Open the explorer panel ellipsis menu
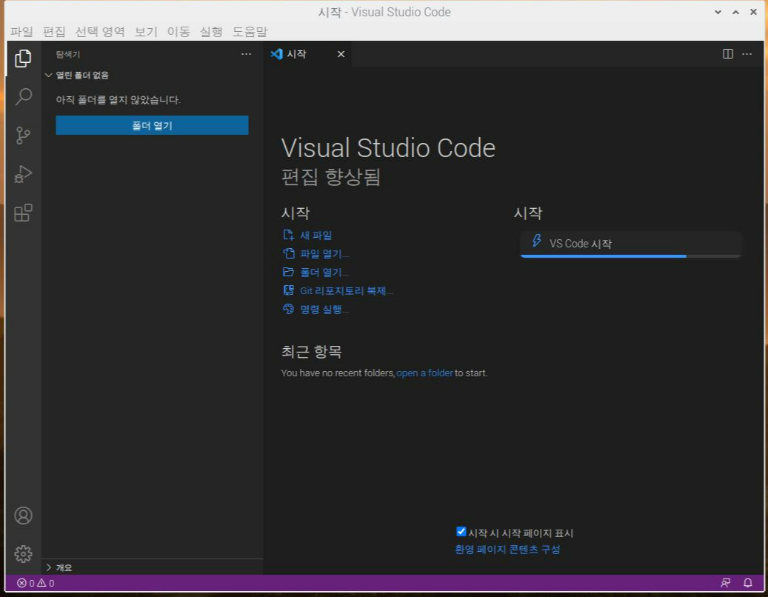768x597 pixels. pos(246,54)
